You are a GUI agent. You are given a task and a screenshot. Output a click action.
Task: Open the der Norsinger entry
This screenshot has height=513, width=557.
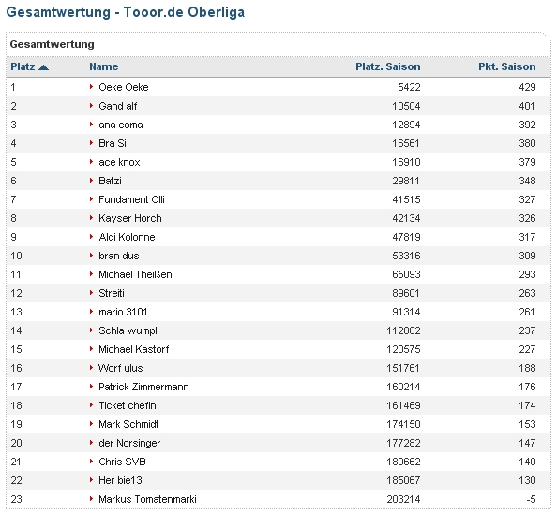point(129,443)
